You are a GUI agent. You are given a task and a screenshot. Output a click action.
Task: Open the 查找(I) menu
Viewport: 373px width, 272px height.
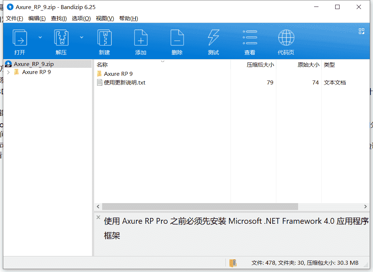(x=59, y=18)
